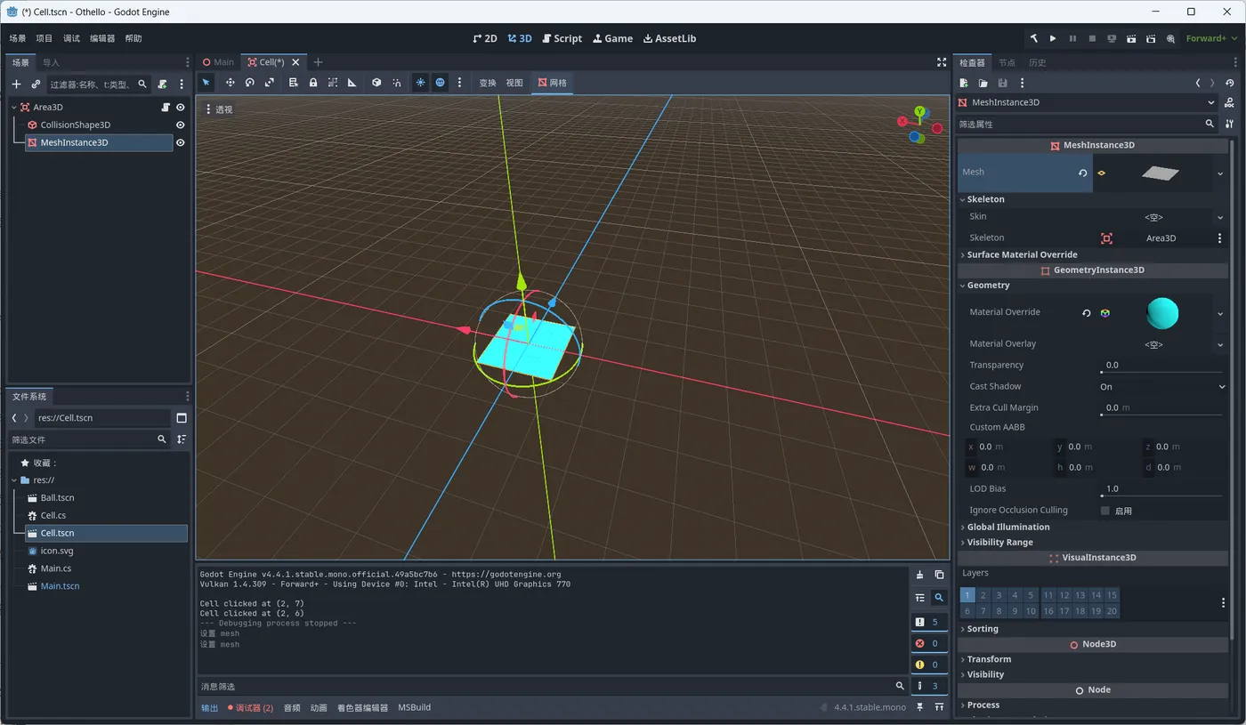Lock the selected node with padlock icon
Viewport: 1246px width, 725px height.
[313, 83]
